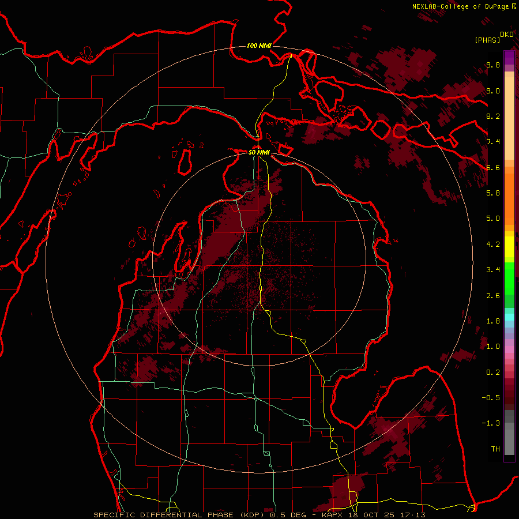
Task: Pick the cyan band of the color scale
Action: (509, 317)
